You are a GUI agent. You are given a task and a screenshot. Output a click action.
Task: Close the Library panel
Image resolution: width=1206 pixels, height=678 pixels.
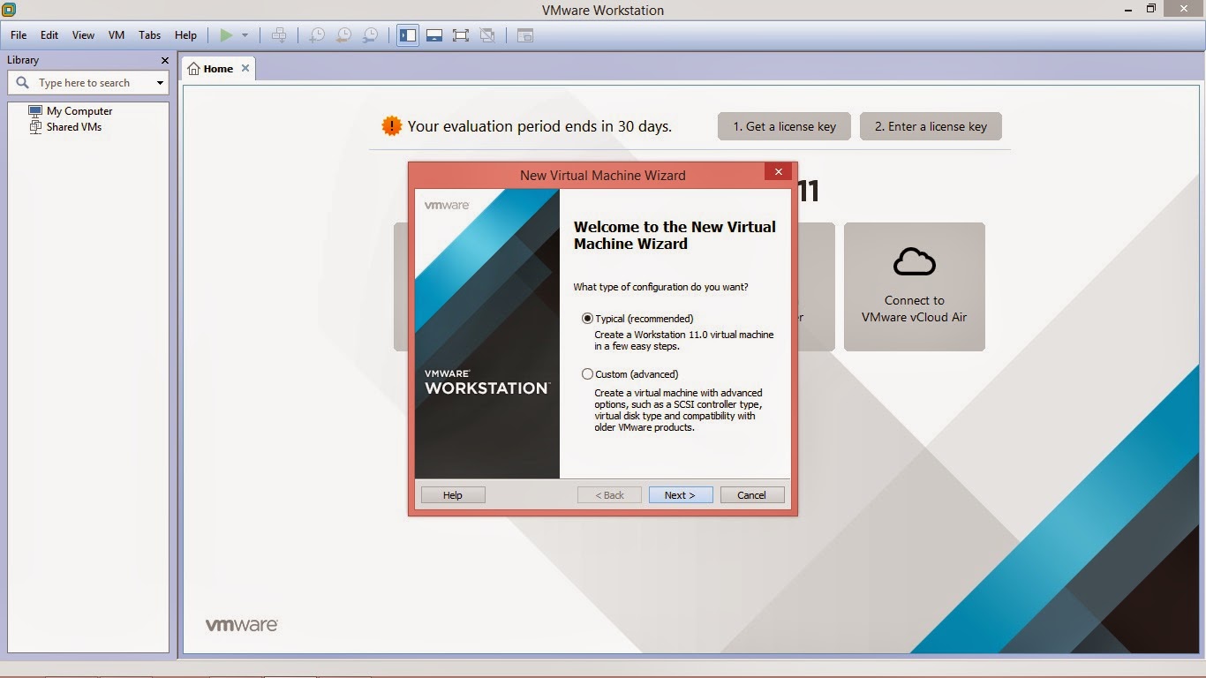(165, 60)
